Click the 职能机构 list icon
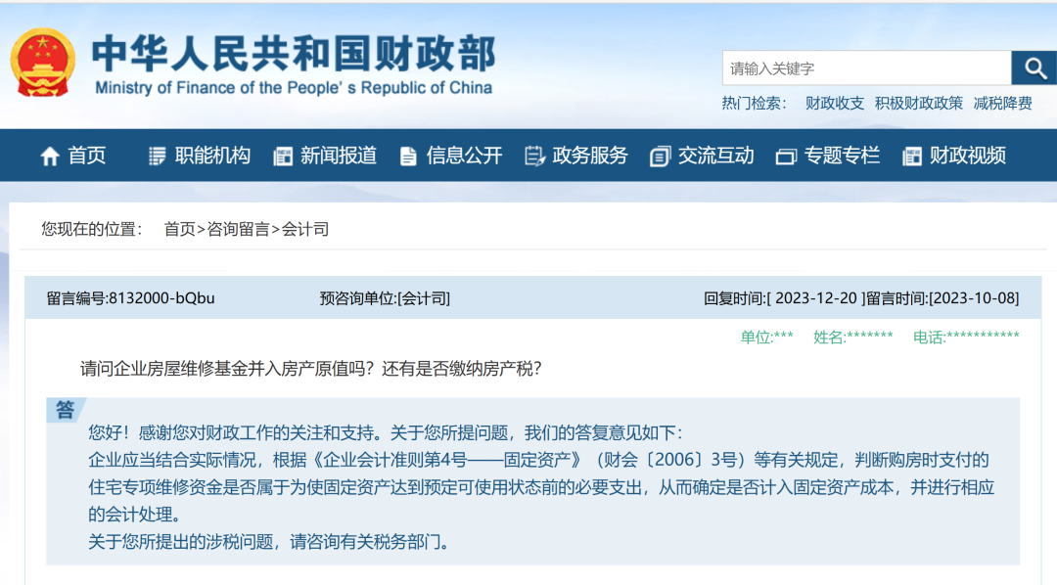This screenshot has width=1057, height=585. pyautogui.click(x=158, y=157)
